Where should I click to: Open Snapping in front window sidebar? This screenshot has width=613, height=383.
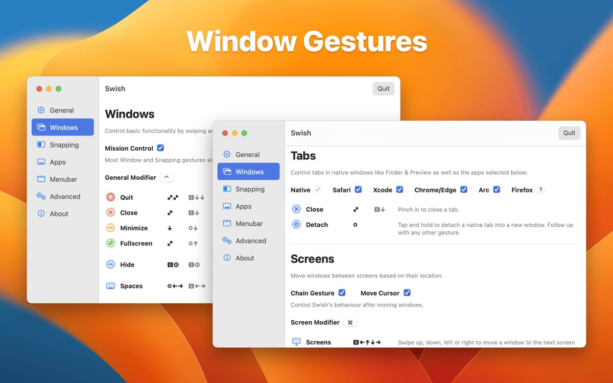click(x=249, y=189)
